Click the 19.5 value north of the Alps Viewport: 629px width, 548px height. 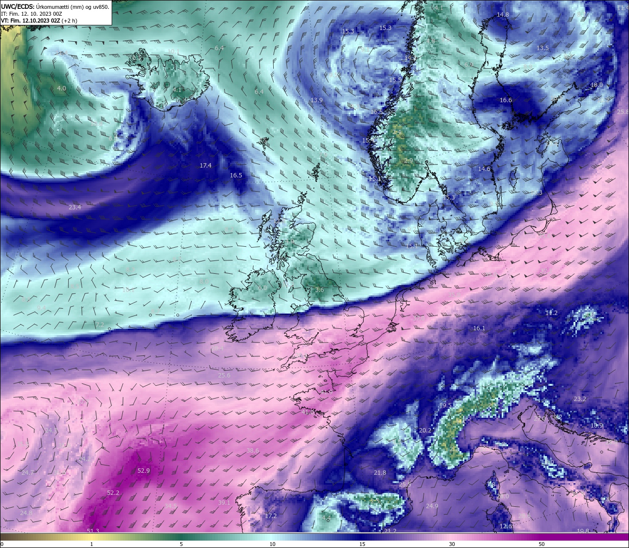(x=445, y=405)
